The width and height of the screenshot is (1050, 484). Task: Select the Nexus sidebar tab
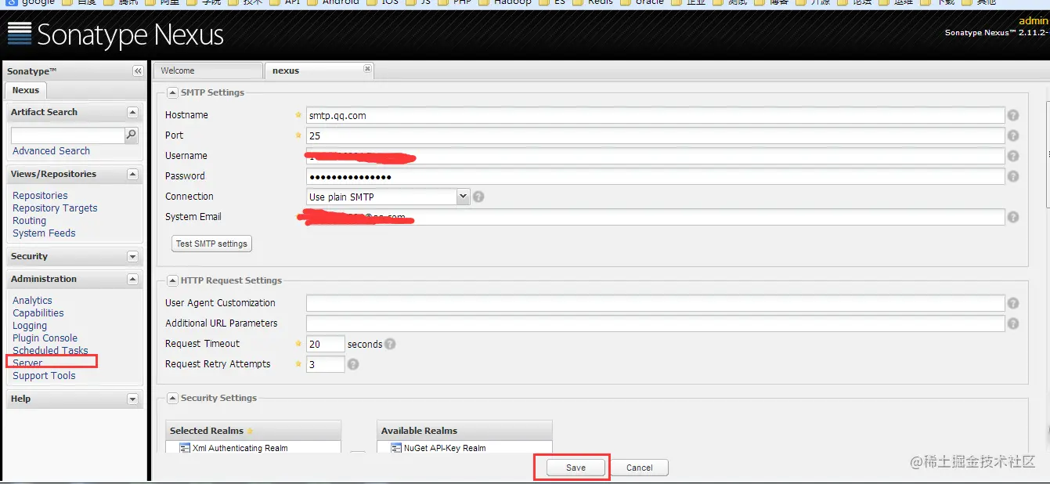click(26, 90)
